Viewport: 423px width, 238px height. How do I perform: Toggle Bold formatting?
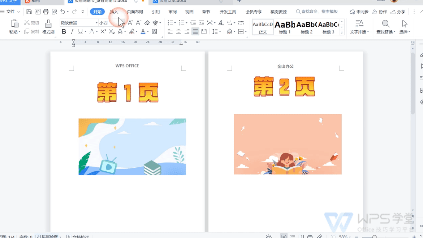coord(64,31)
